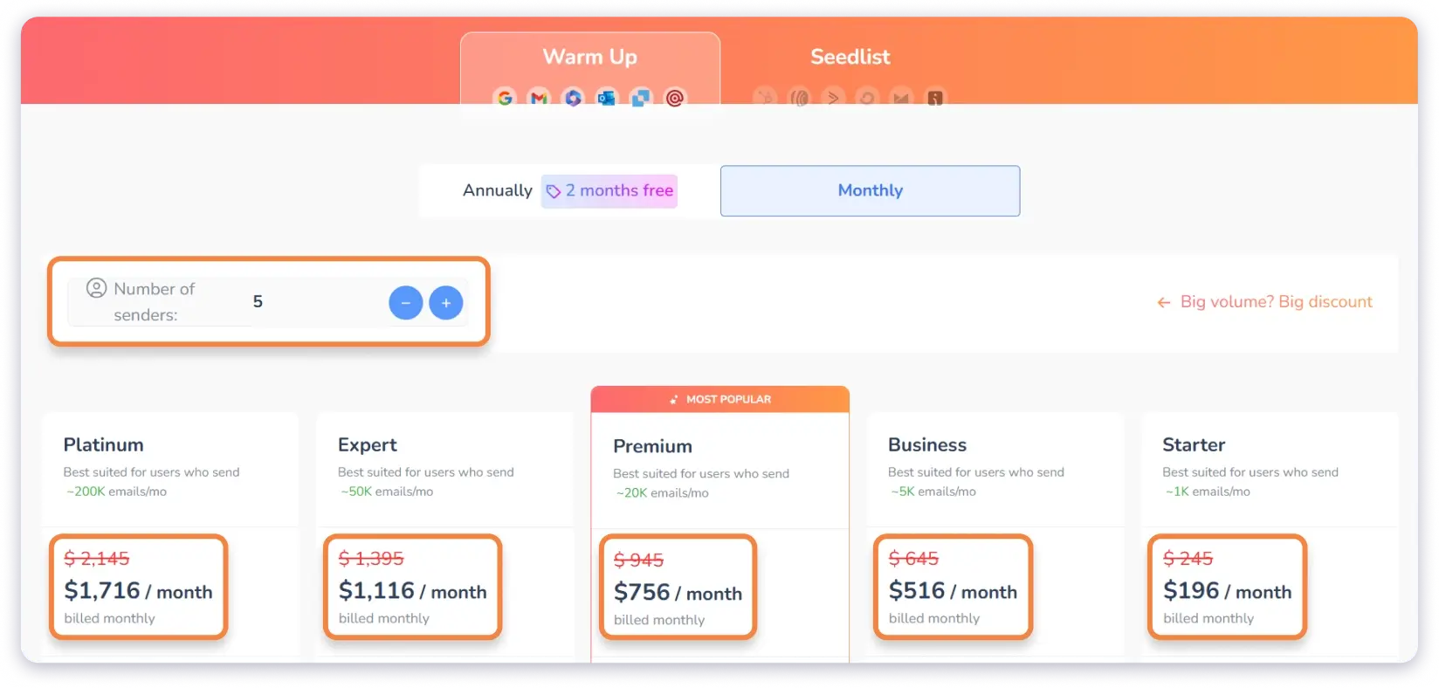Click the Microsoft 365 icon under Warm Up
The image size is (1439, 688).
tap(573, 98)
